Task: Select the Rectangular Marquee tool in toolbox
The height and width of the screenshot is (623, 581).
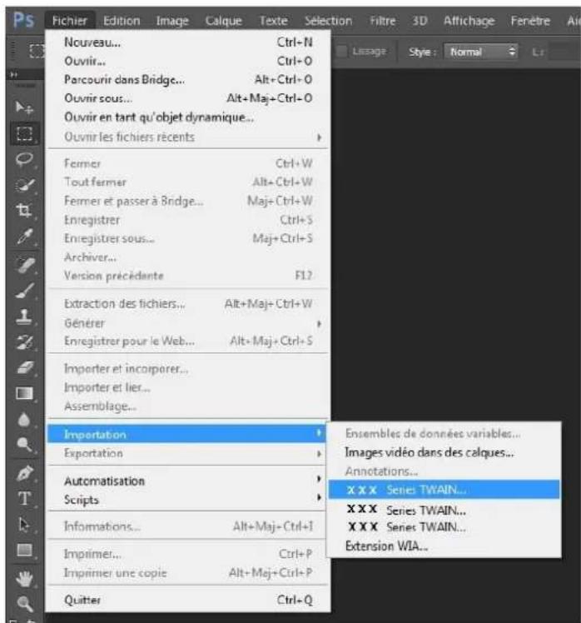Action: coord(25,133)
